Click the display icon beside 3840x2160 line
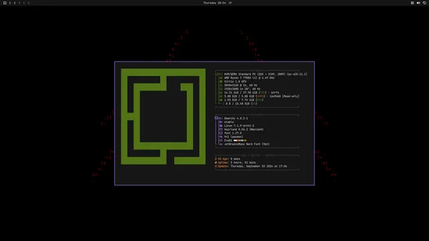This screenshot has height=241, width=429. [221, 85]
